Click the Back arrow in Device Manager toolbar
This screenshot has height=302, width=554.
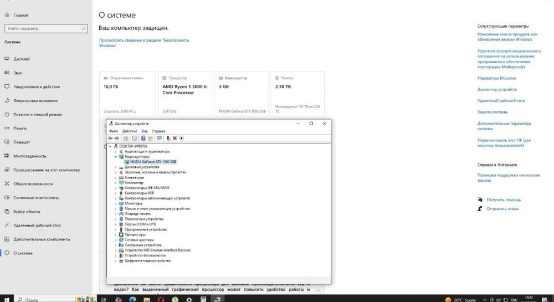pos(110,139)
